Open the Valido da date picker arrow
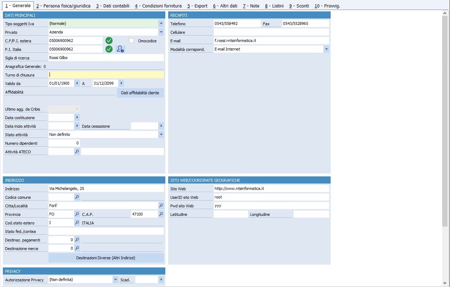Screen dimensions: 450x287 pos(77,84)
